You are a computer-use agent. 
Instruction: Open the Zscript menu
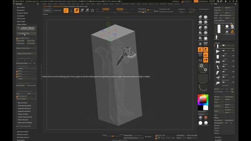[x=177, y=4]
